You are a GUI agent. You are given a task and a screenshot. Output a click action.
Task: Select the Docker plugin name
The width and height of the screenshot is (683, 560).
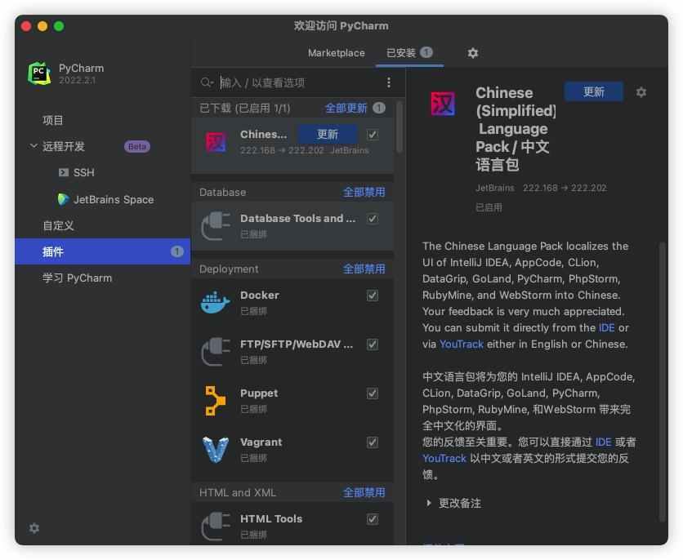260,295
